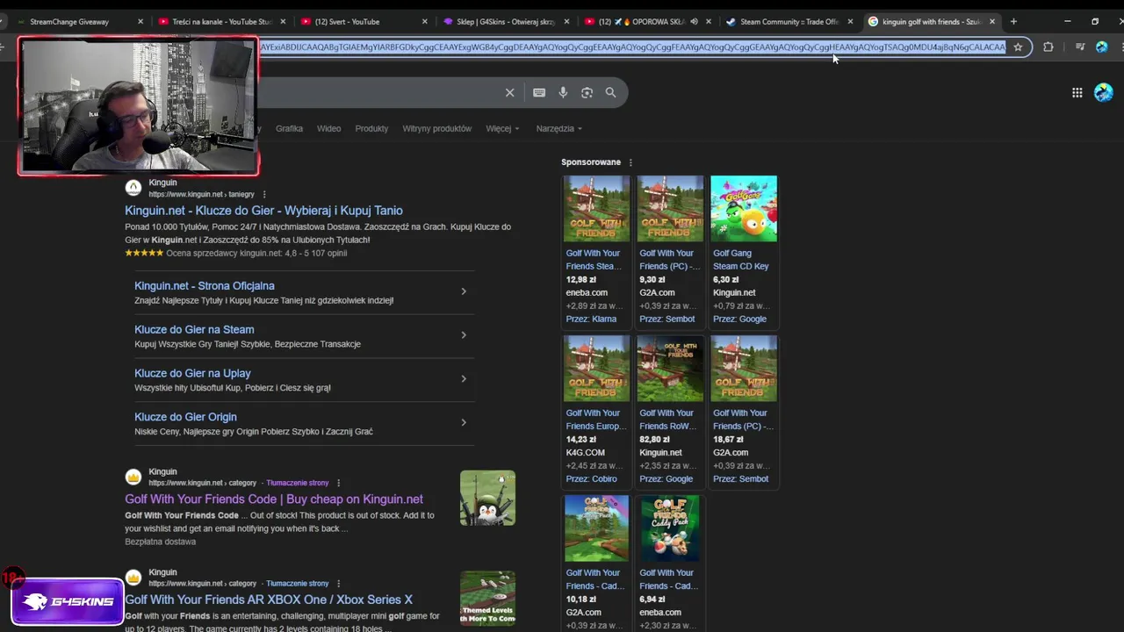The width and height of the screenshot is (1124, 632).
Task: Switch to Treści na kanale YouTube Studio tab
Action: (x=220, y=21)
